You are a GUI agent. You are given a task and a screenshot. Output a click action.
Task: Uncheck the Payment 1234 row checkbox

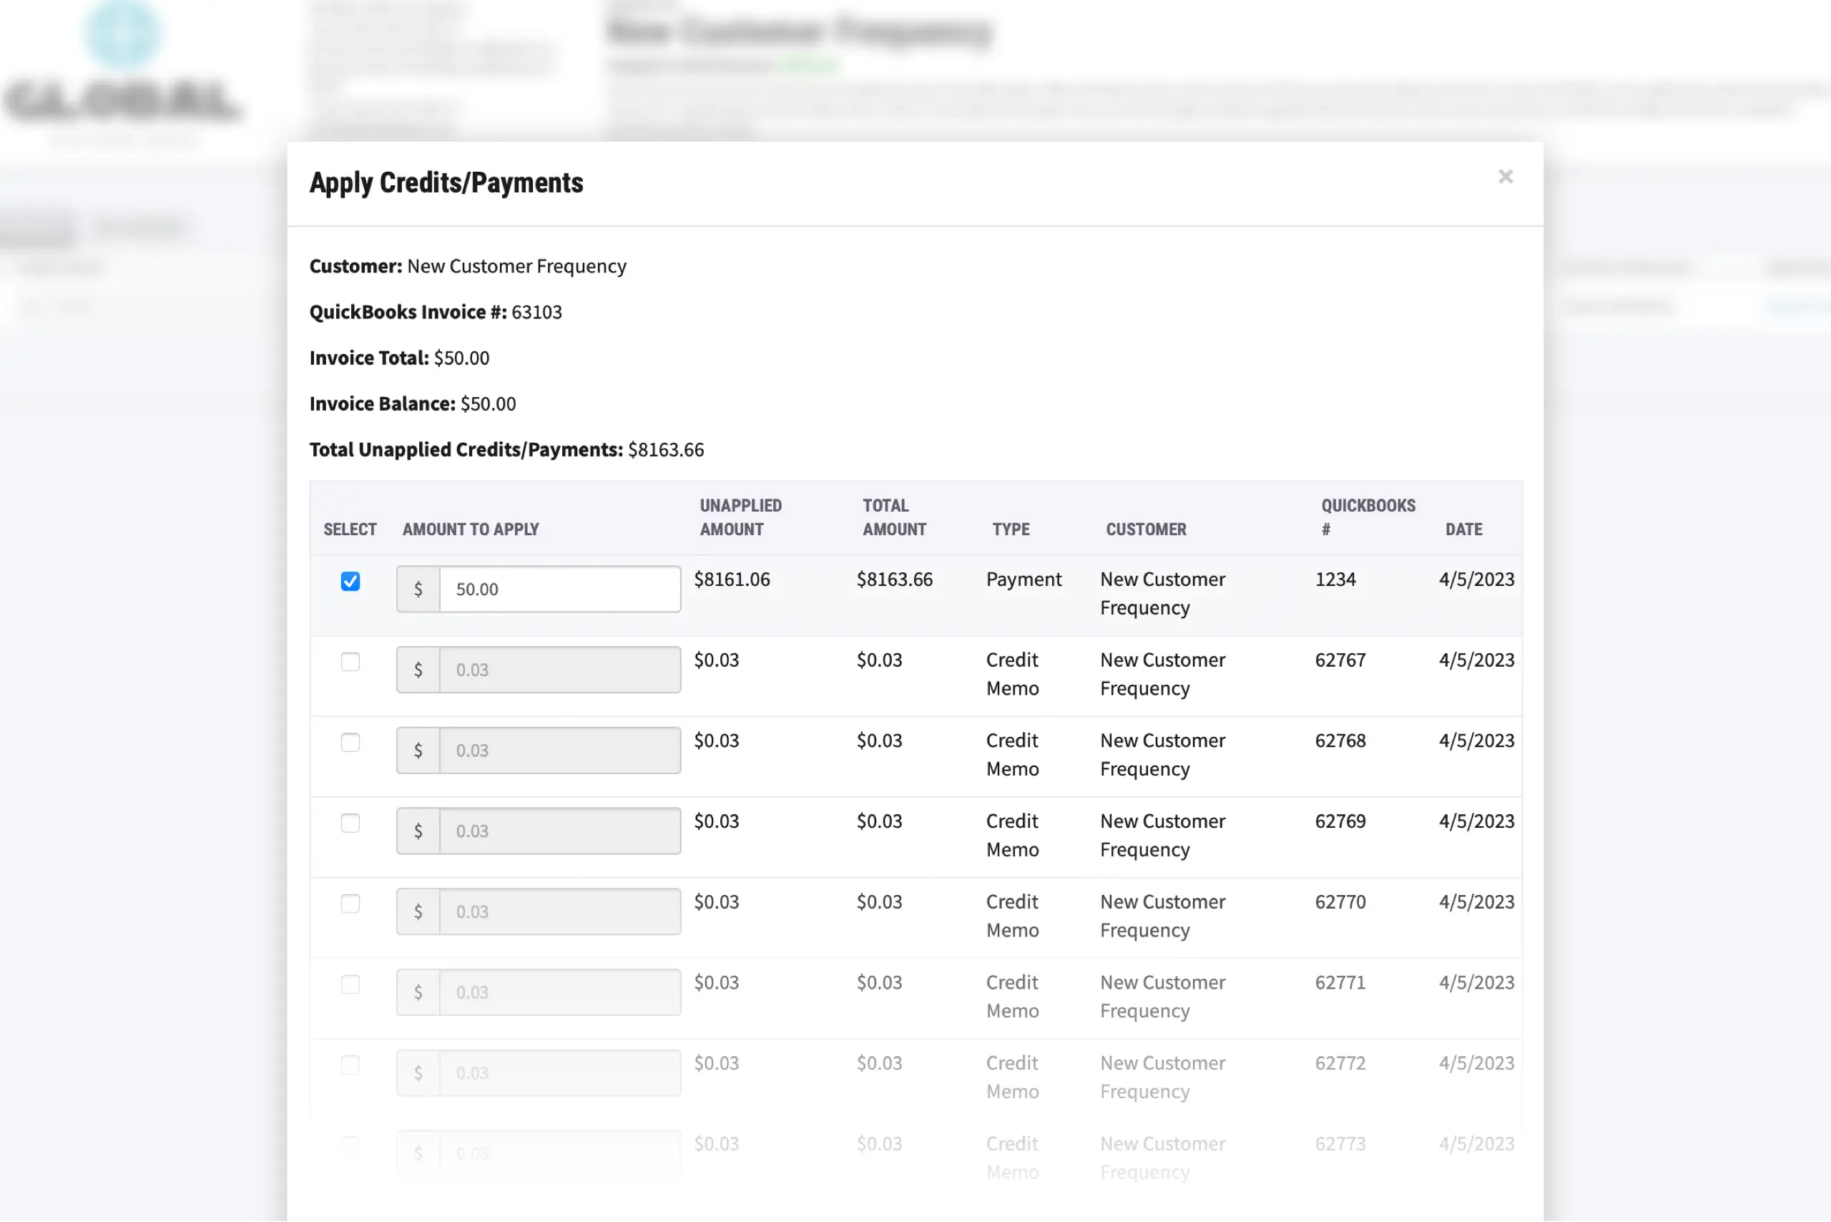click(x=350, y=582)
